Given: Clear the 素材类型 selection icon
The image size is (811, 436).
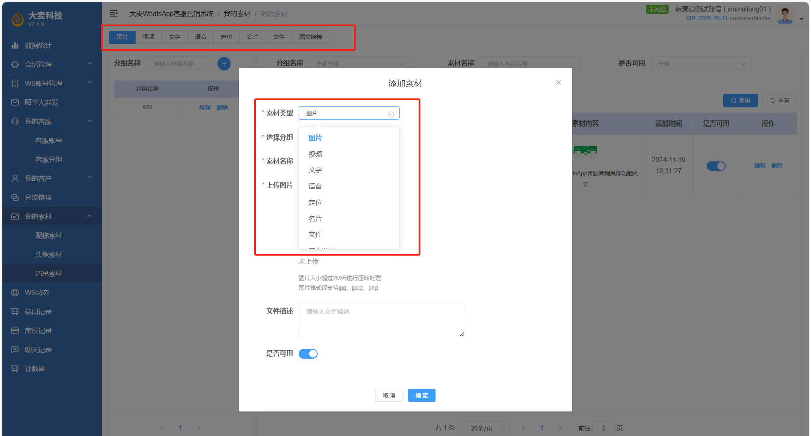Looking at the screenshot, I should click(x=391, y=114).
